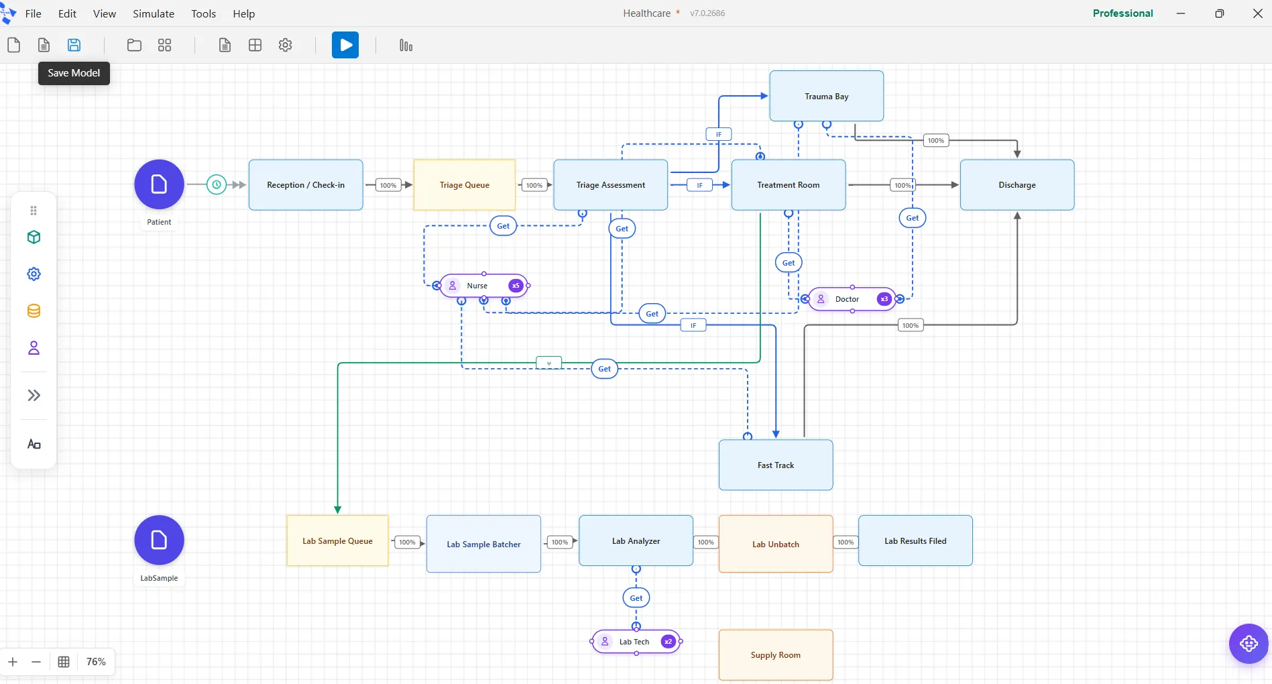
Task: Select the Lab Sample Queue block
Action: point(337,540)
